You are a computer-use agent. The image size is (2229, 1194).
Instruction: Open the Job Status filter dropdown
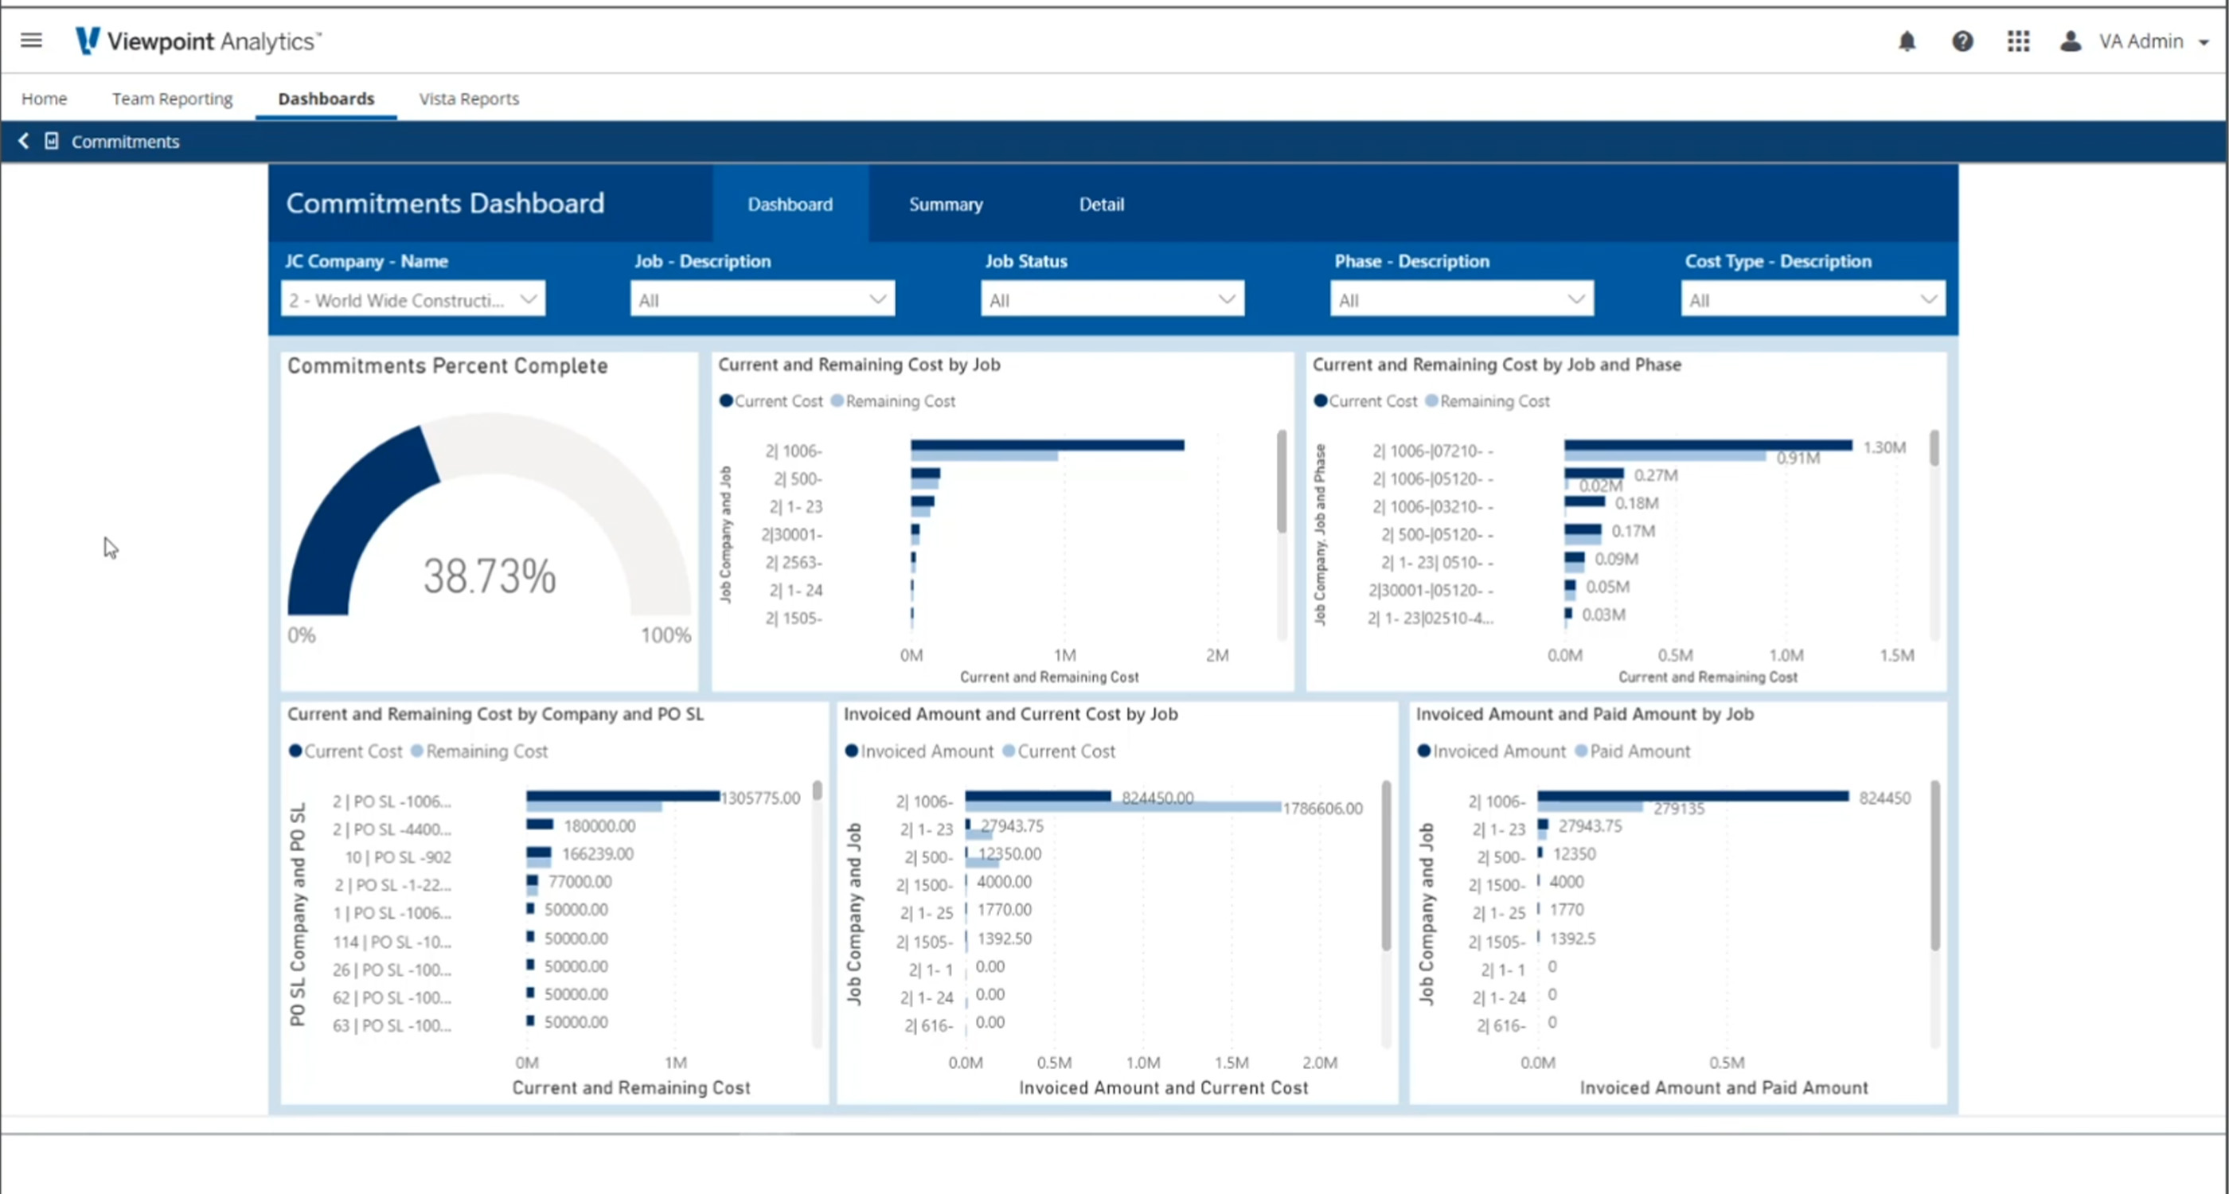tap(1112, 299)
